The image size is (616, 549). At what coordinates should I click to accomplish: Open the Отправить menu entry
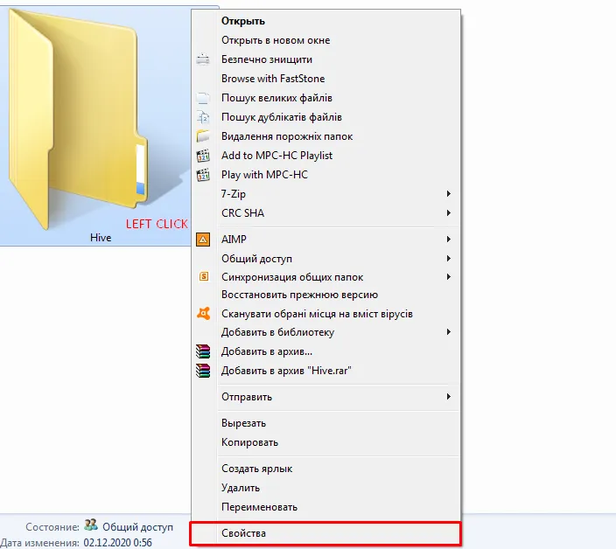325,397
